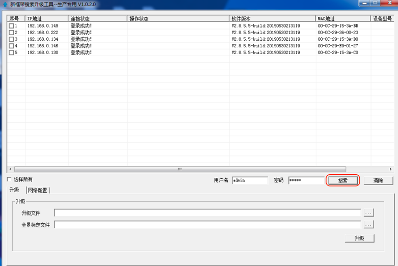The width and height of the screenshot is (398, 266).
Task: Focus the 用户名 input field
Action: coord(250,180)
